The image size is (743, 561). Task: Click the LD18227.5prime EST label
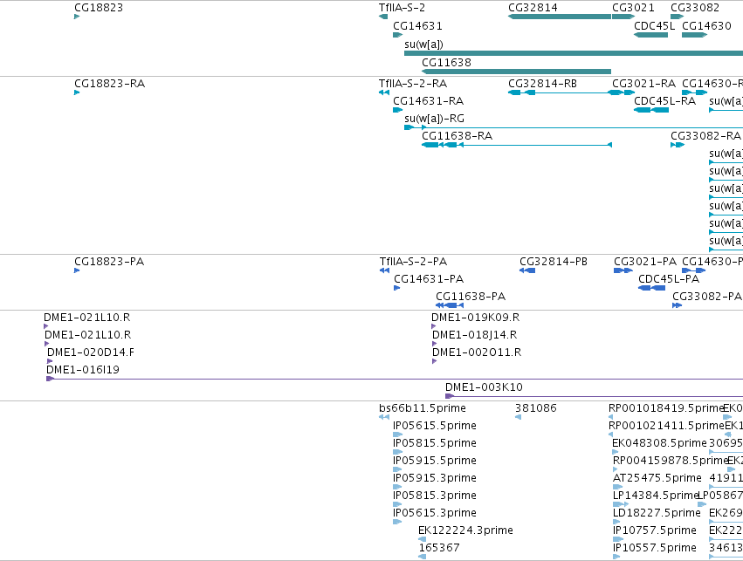pyautogui.click(x=657, y=513)
